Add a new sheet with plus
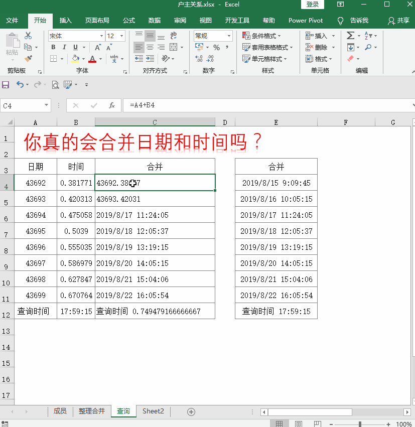The width and height of the screenshot is (415, 427). [x=191, y=412]
